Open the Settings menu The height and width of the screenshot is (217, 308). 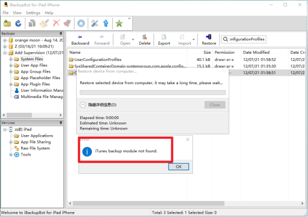(x=33, y=13)
